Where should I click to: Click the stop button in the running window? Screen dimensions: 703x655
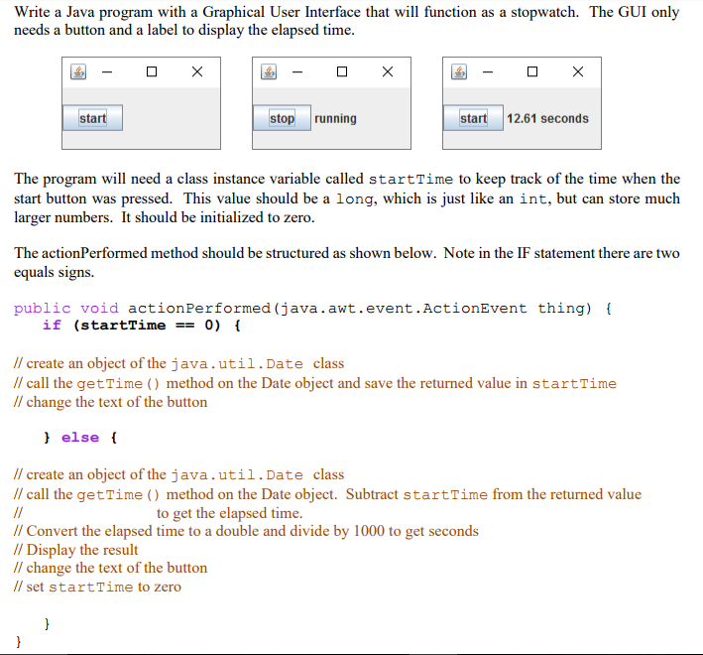(282, 118)
